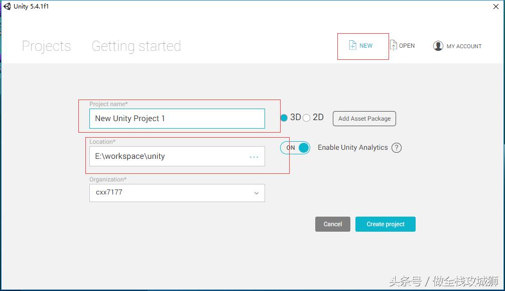Toggle Enable Unity Analytics off

(295, 148)
